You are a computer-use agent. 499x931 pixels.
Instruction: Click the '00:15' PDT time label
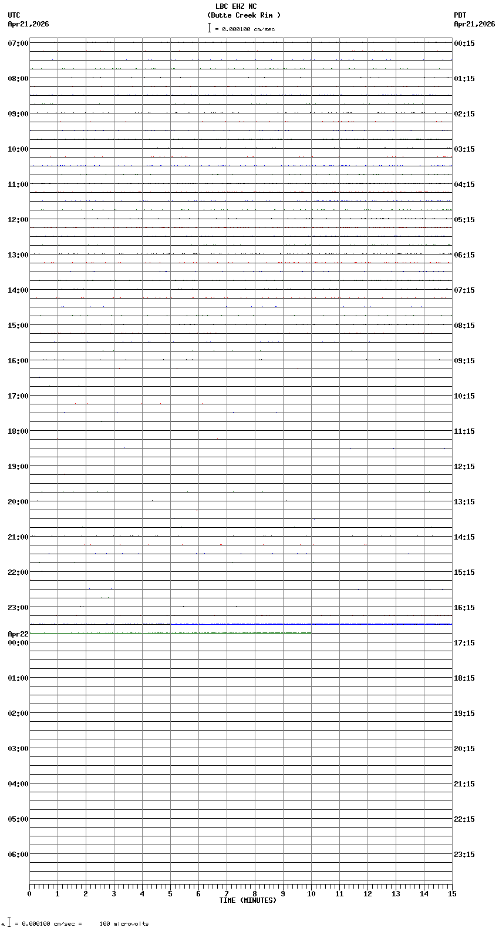tap(464, 43)
